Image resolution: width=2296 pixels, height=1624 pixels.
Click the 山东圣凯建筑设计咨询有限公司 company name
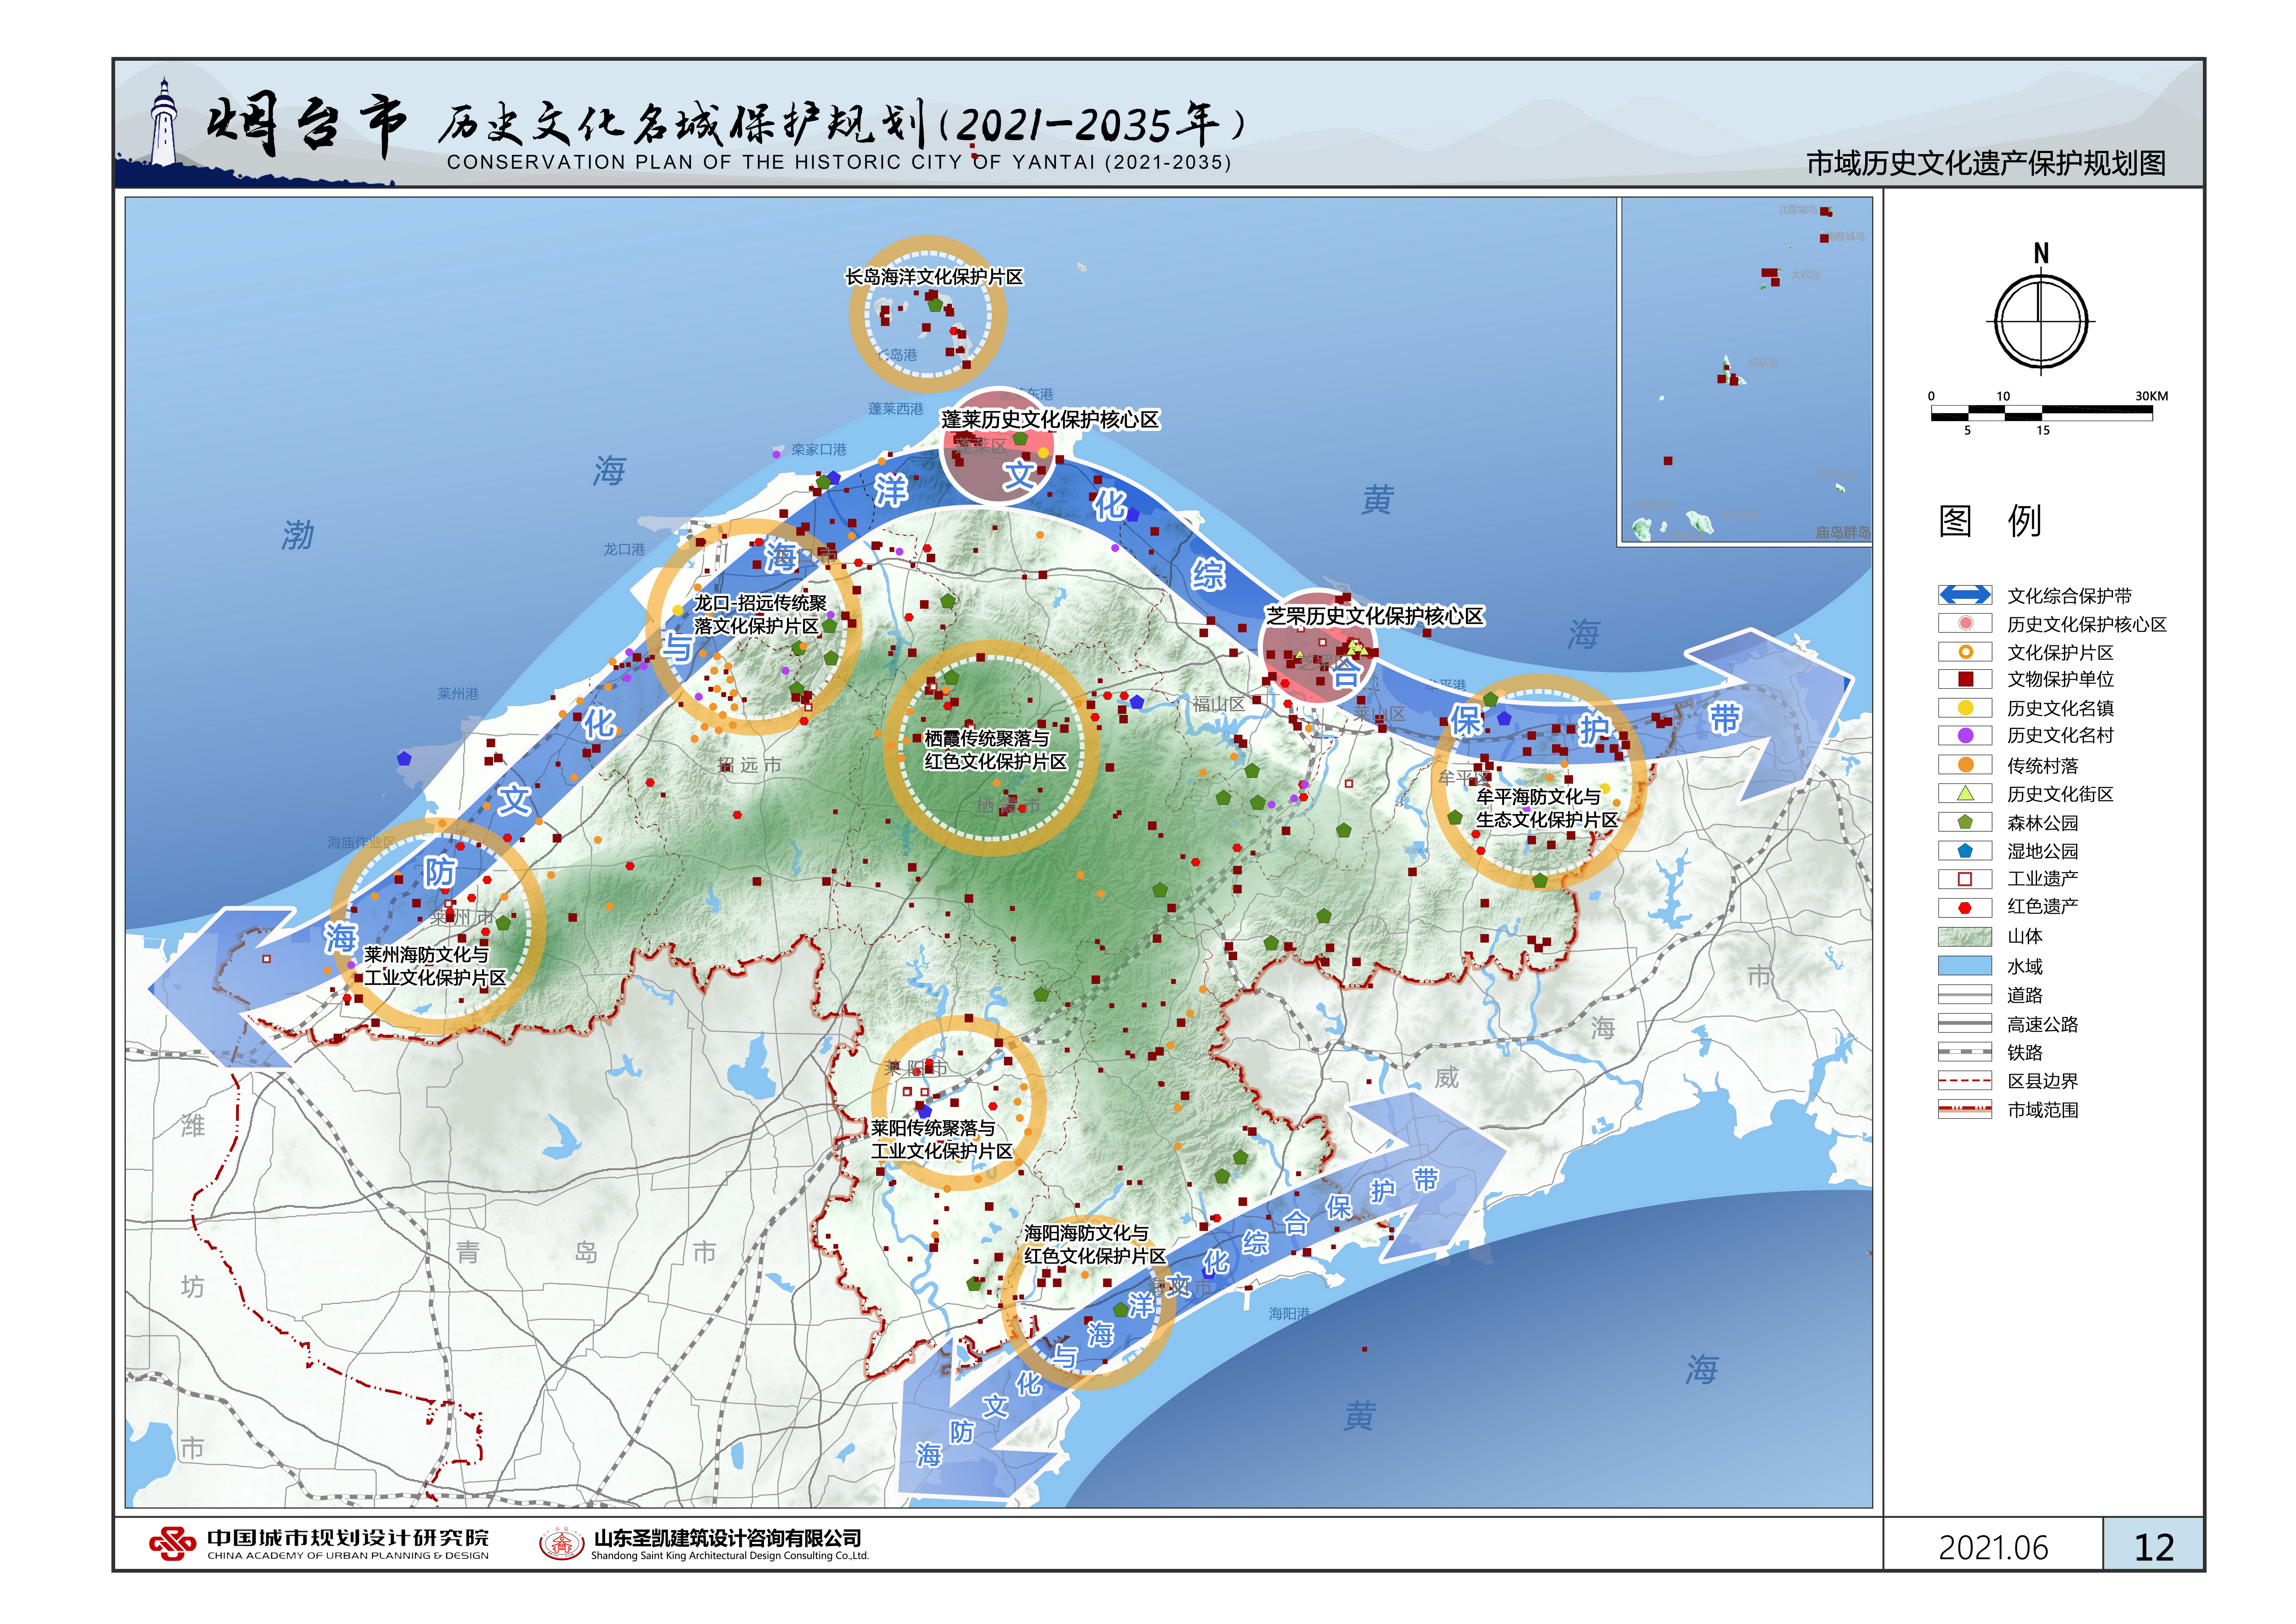(x=728, y=1538)
